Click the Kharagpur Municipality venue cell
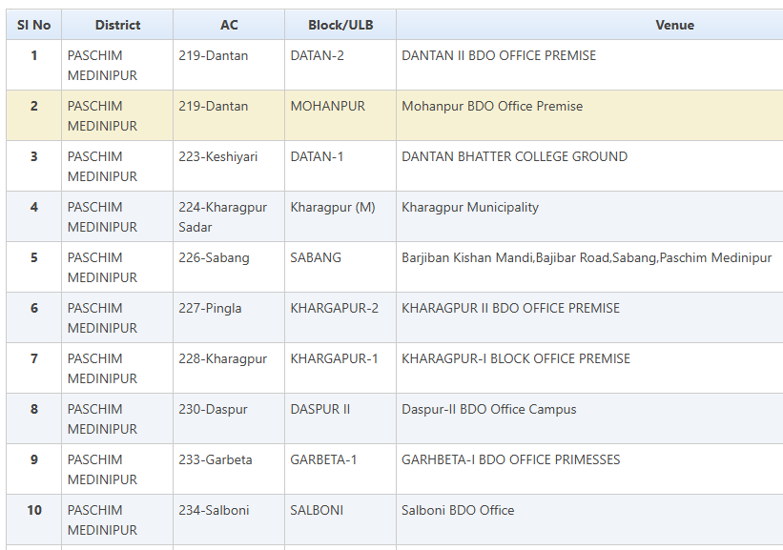This screenshot has height=550, width=783. tap(470, 208)
